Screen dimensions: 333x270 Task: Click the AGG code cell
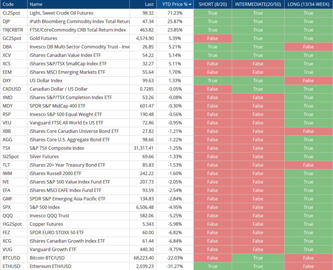tap(14, 140)
